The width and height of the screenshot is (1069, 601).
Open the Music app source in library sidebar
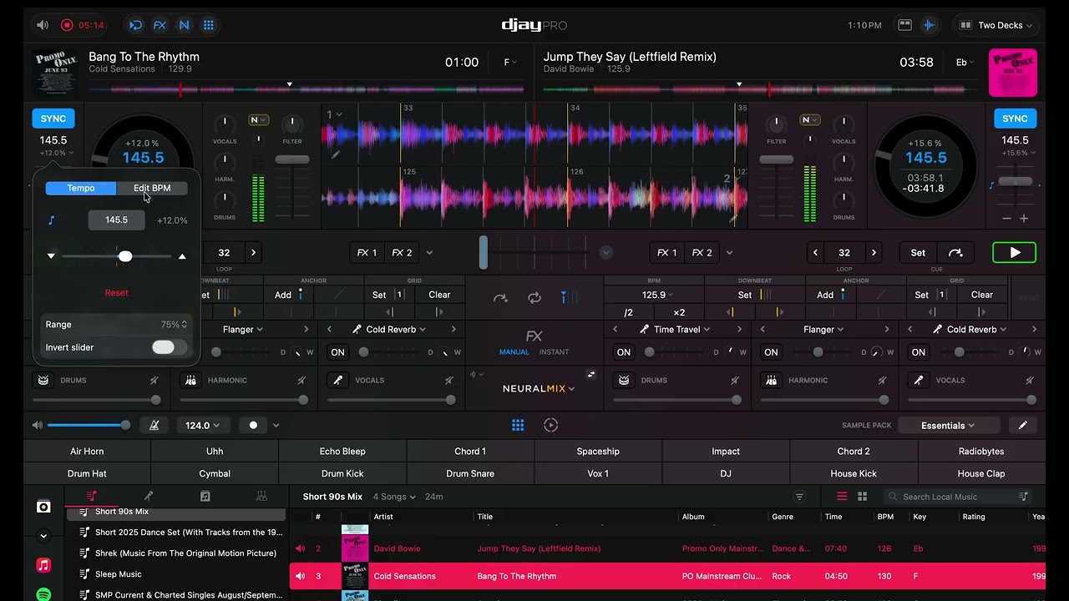tap(43, 565)
